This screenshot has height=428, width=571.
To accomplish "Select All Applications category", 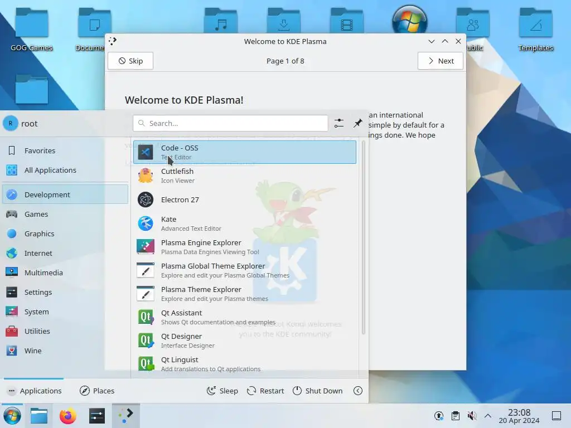I will coord(65,170).
